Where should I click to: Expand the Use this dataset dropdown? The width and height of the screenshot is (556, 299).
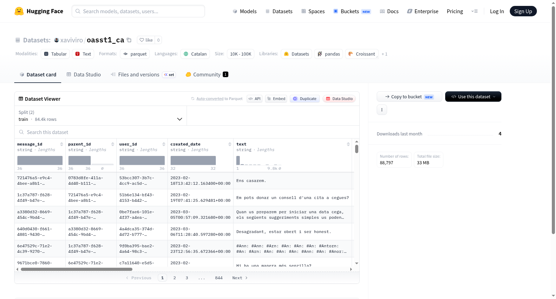pos(473,97)
